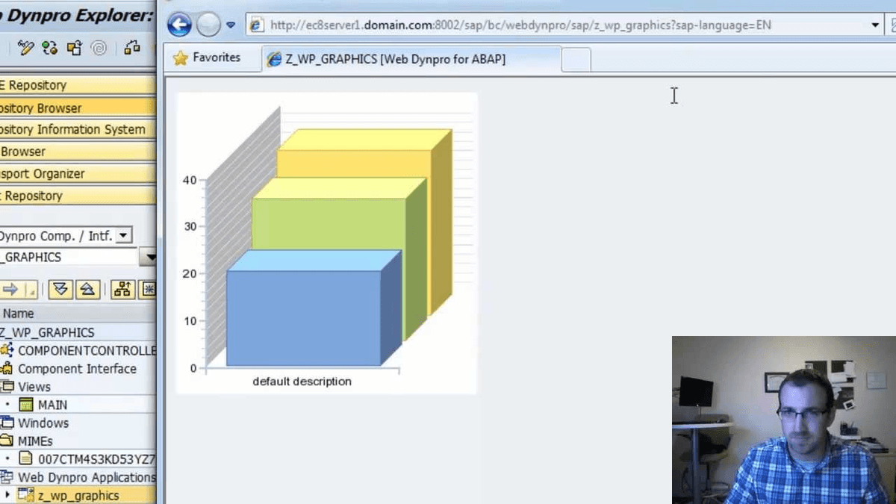Image resolution: width=896 pixels, height=504 pixels.
Task: Click the display/change pencil icon in SAP toolbar
Action: tap(26, 49)
